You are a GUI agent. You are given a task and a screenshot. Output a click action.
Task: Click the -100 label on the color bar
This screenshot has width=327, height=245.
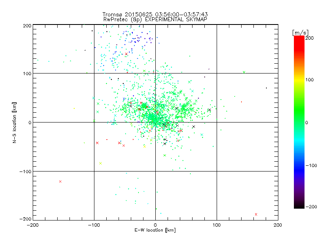point(311,166)
